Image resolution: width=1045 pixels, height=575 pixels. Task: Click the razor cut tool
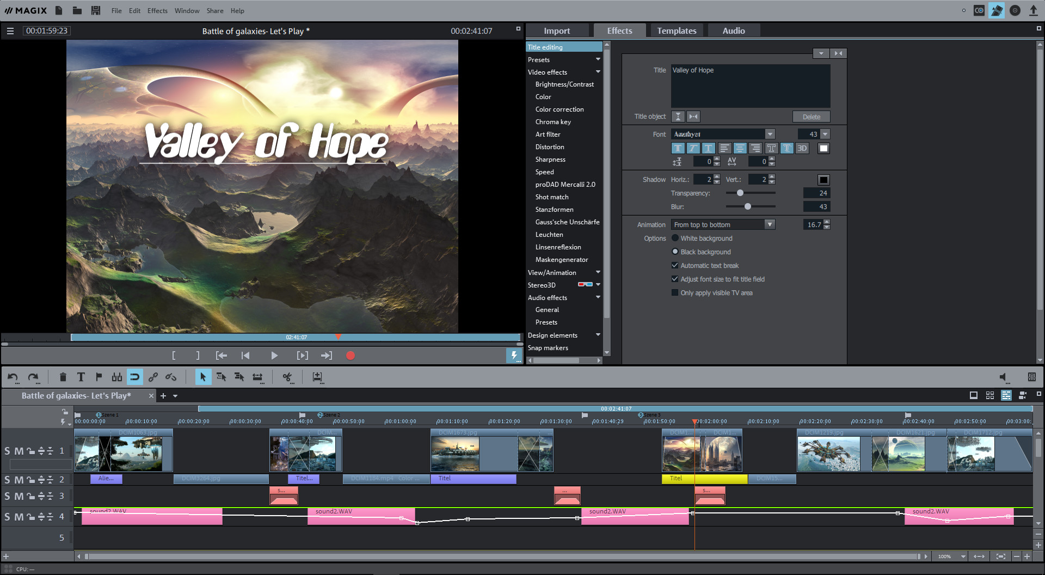(x=287, y=377)
